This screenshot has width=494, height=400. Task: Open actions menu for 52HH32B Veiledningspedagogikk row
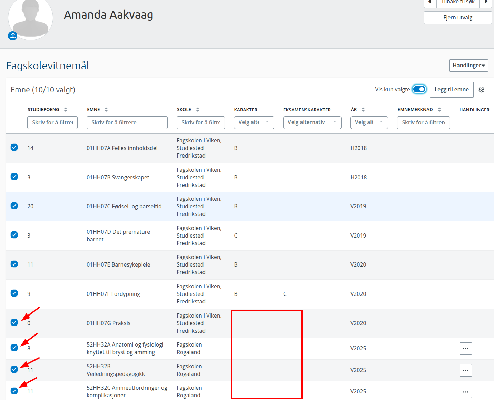pyautogui.click(x=465, y=370)
